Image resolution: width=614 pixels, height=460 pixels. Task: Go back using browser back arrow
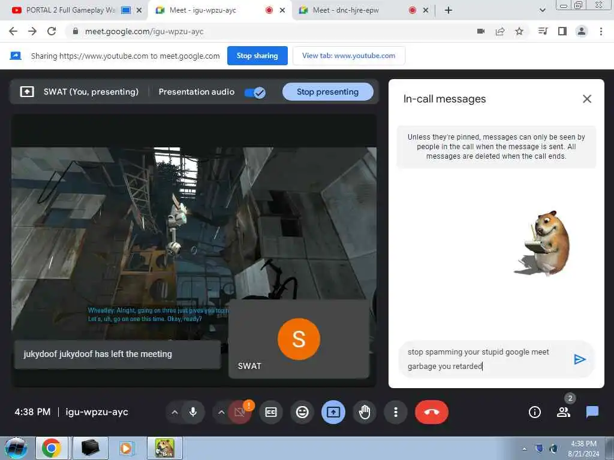tap(13, 31)
